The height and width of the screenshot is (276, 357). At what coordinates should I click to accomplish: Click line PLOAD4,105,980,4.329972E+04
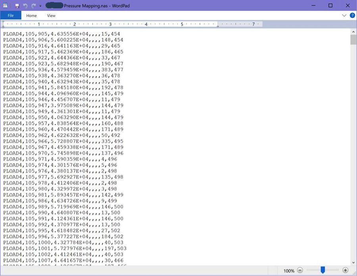click(x=60, y=189)
